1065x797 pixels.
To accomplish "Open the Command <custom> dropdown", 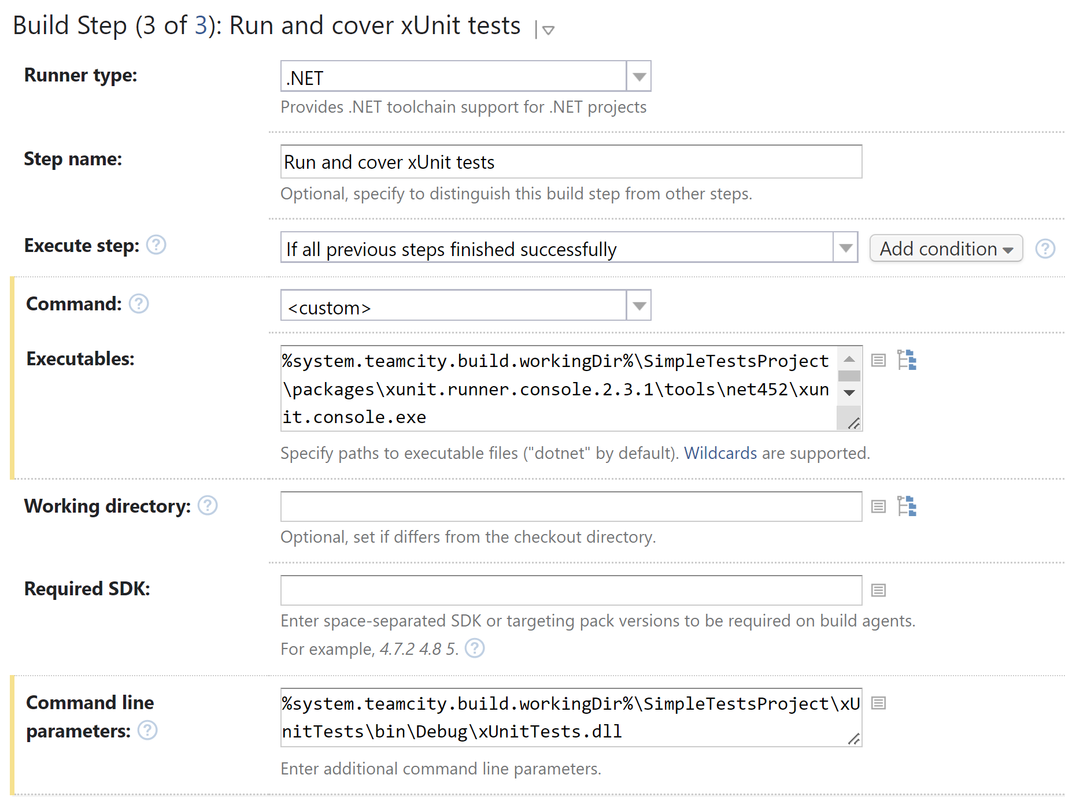I will [639, 306].
